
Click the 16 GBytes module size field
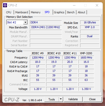[90, 22]
